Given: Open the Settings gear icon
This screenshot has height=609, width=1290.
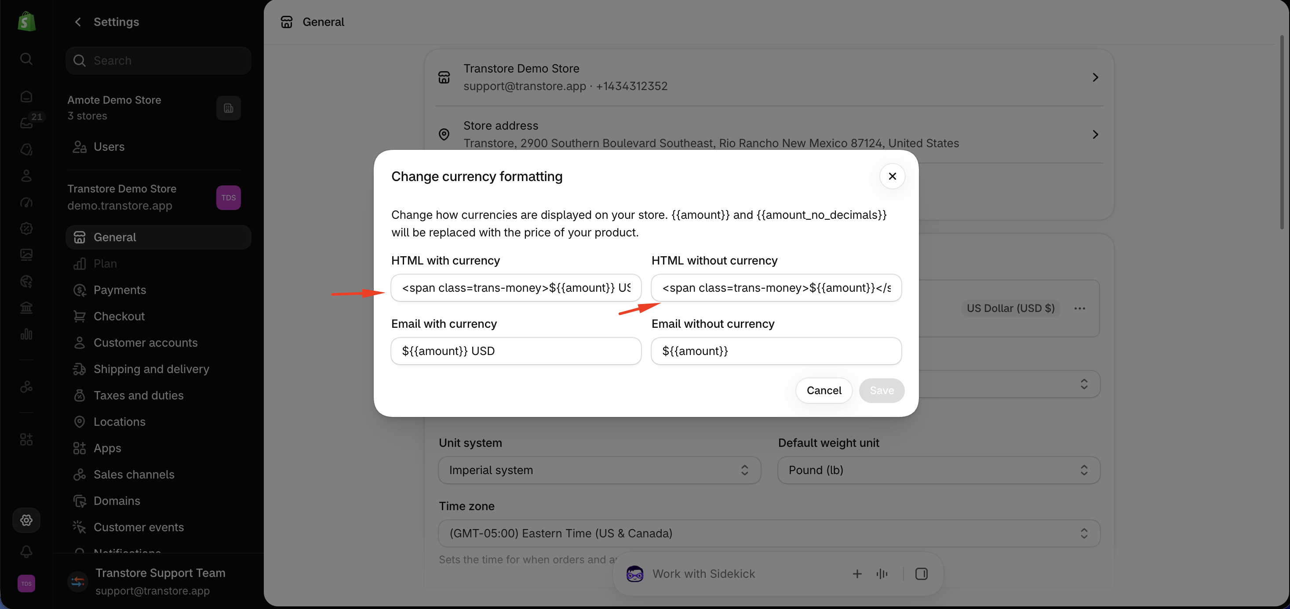Looking at the screenshot, I should click(26, 520).
